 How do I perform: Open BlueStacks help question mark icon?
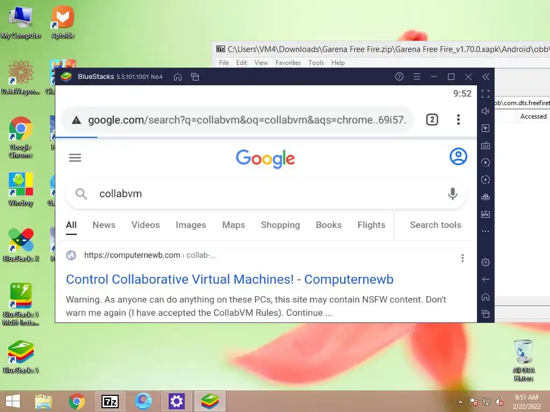click(399, 77)
